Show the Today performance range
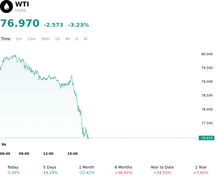Screen dimensions: 216x178 point(13,170)
